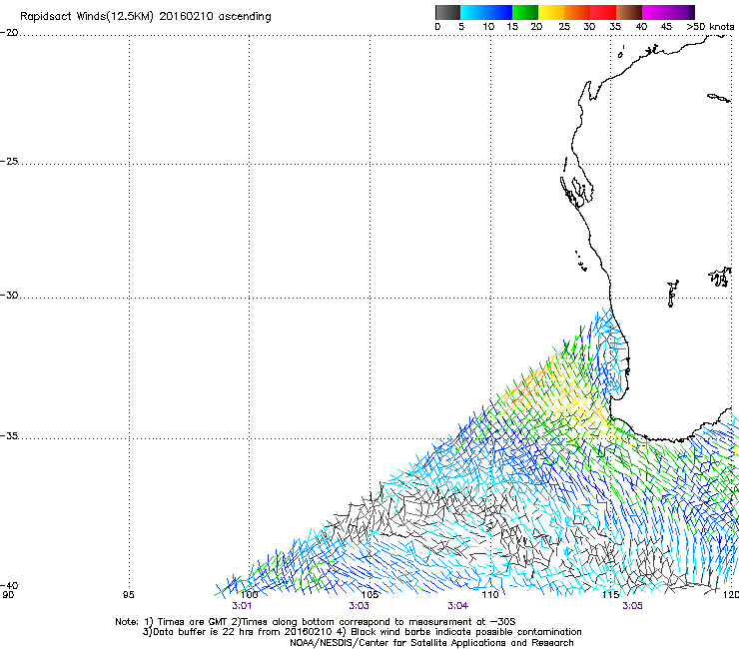The width and height of the screenshot is (739, 649).
Task: Click the gray 0-5 knots color swatch
Action: (x=447, y=12)
